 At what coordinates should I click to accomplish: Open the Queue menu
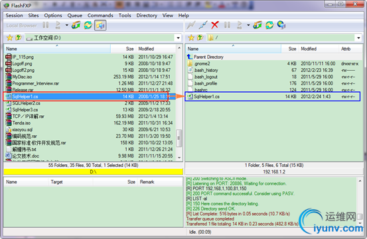[75, 15]
